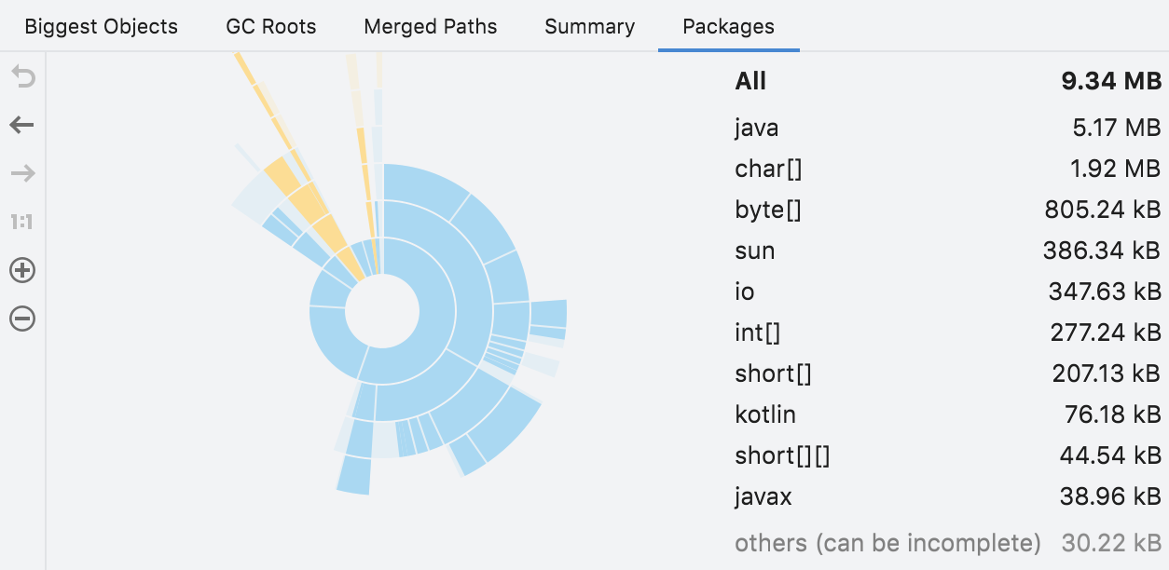Zoom out of the sunburst chart
This screenshot has width=1169, height=570.
pos(21,319)
